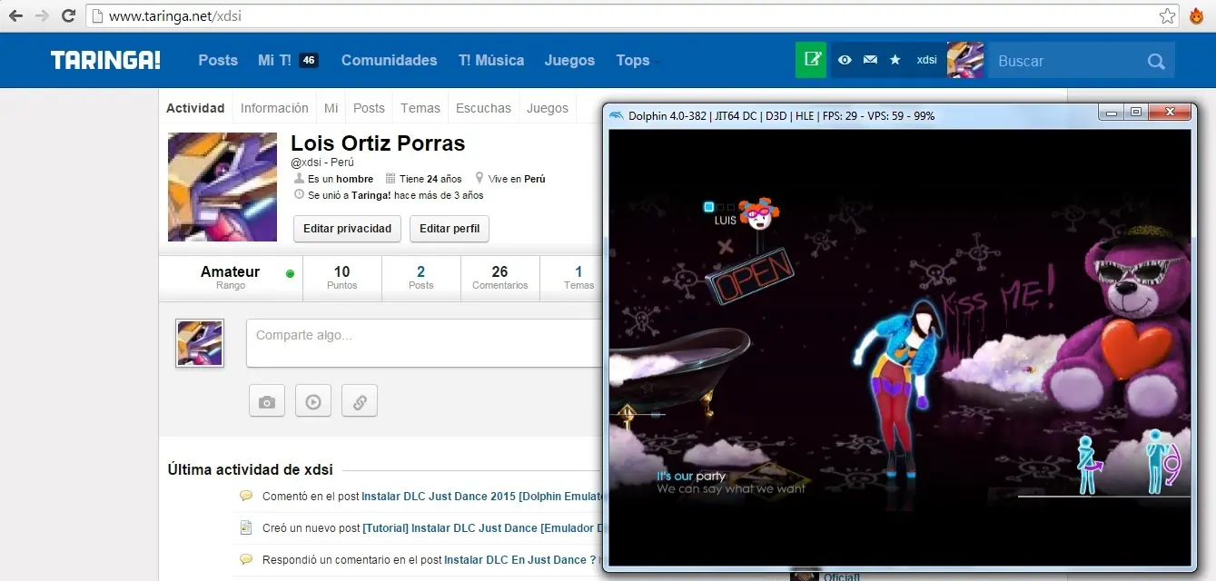Open Juegos in the top navigation

[569, 60]
